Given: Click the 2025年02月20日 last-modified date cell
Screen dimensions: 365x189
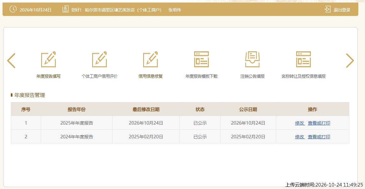Looking at the screenshot, I should click(x=146, y=137).
